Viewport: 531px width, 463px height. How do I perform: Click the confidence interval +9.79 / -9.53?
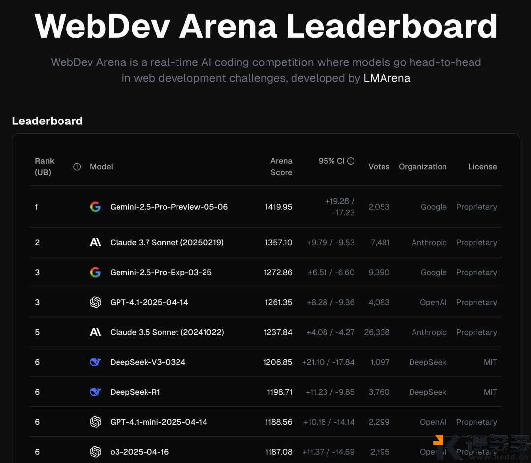pyautogui.click(x=330, y=243)
